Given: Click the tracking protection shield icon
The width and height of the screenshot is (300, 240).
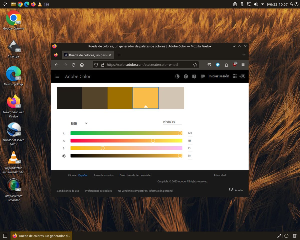Looking at the screenshot, I should tap(96, 65).
